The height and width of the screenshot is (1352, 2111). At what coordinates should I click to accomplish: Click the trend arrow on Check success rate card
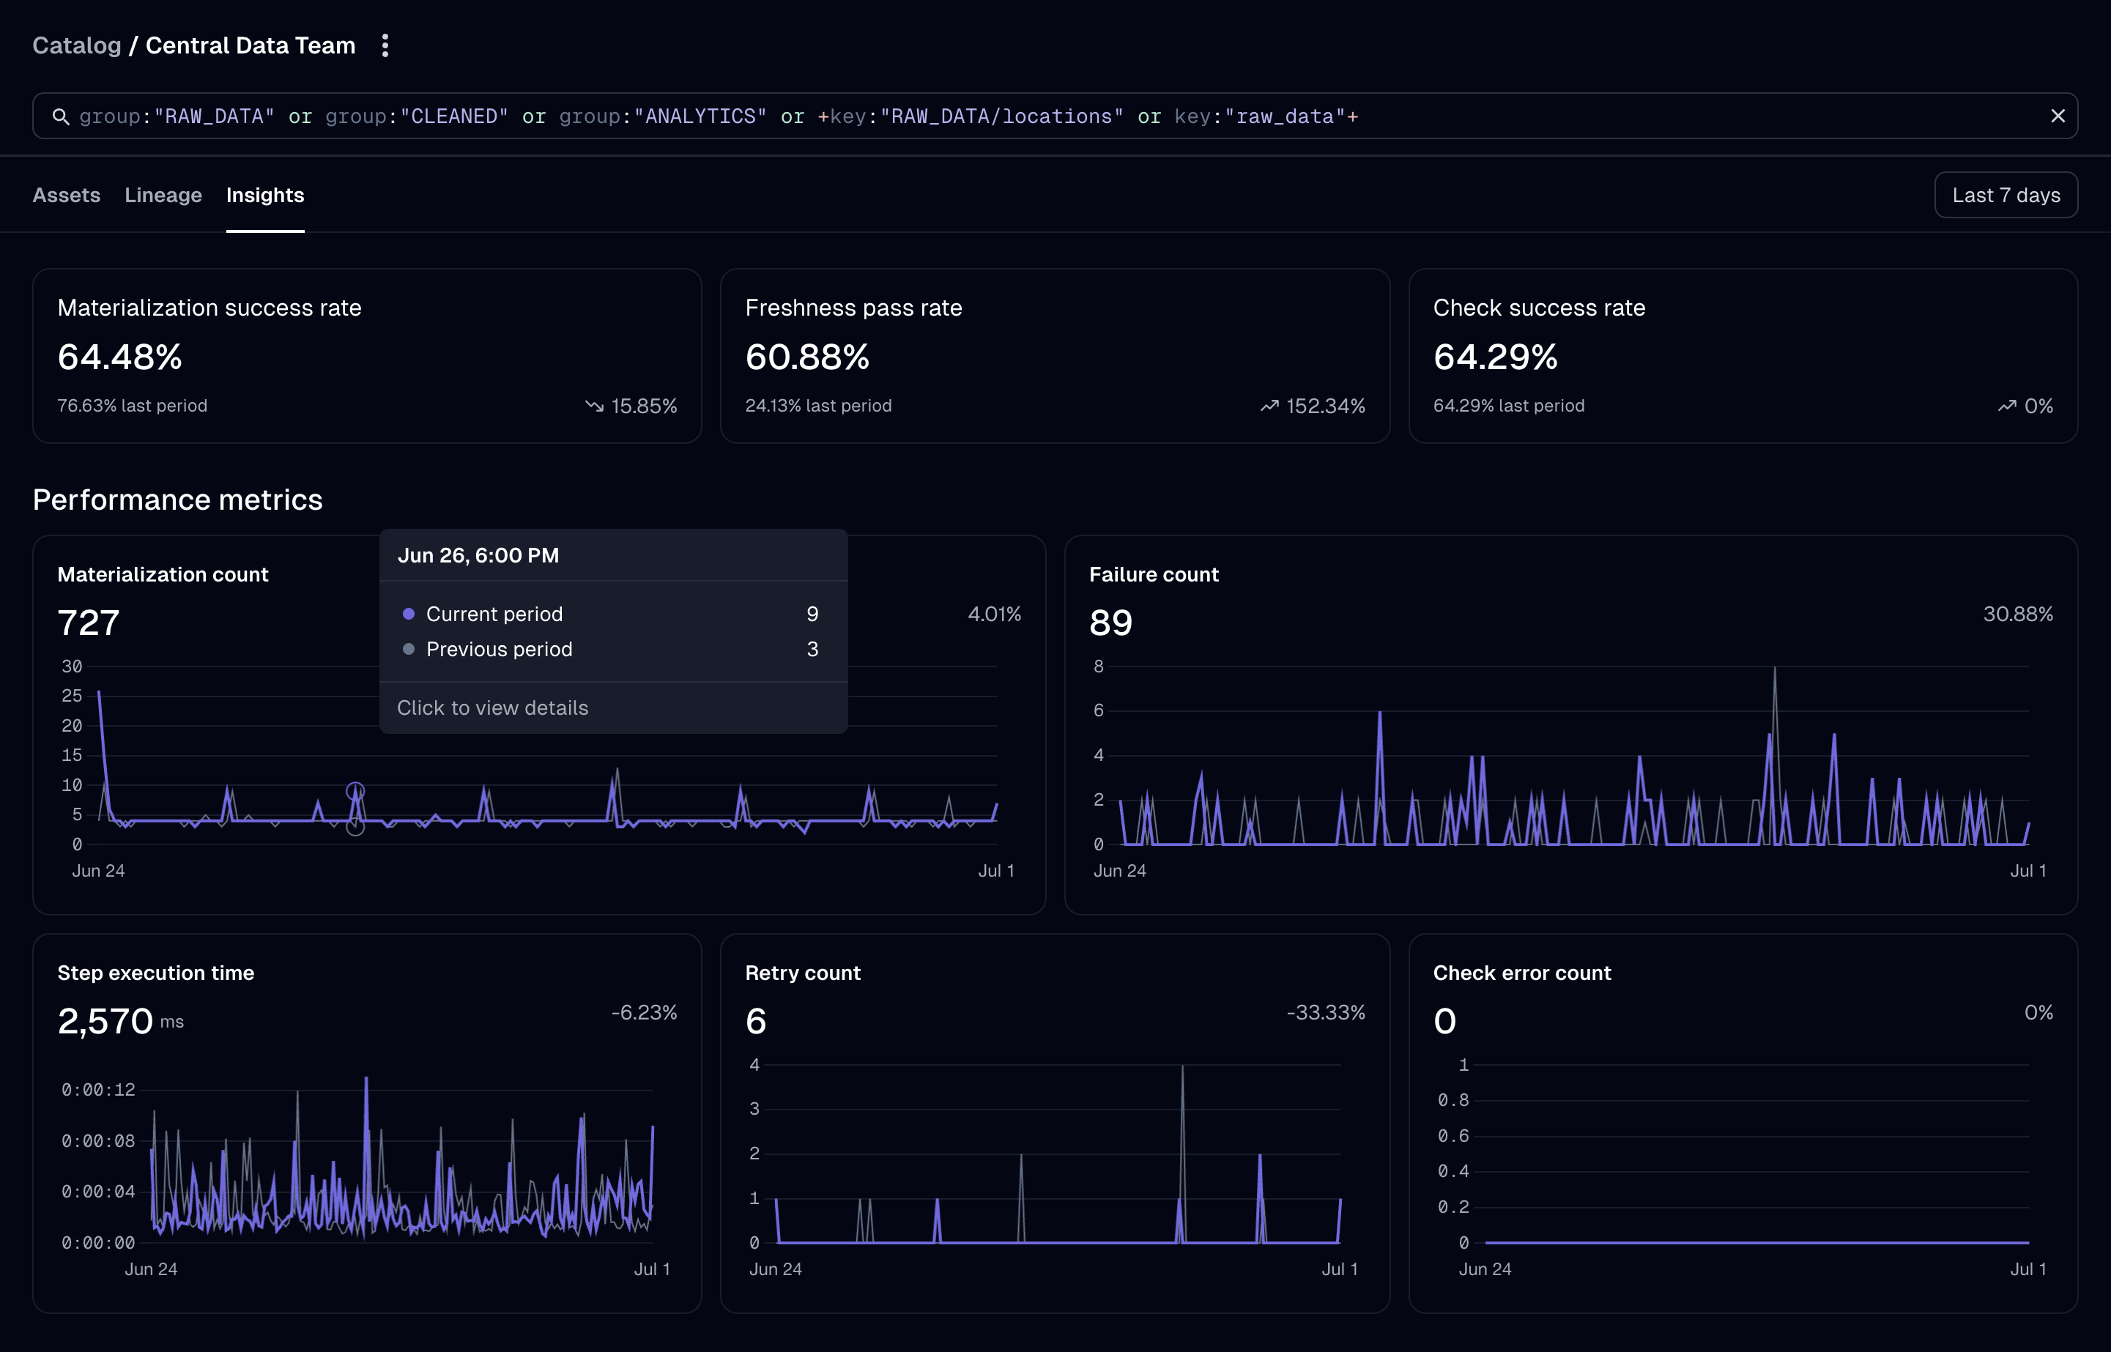click(2008, 406)
